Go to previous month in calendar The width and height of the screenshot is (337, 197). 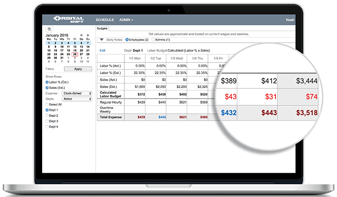coord(82,35)
